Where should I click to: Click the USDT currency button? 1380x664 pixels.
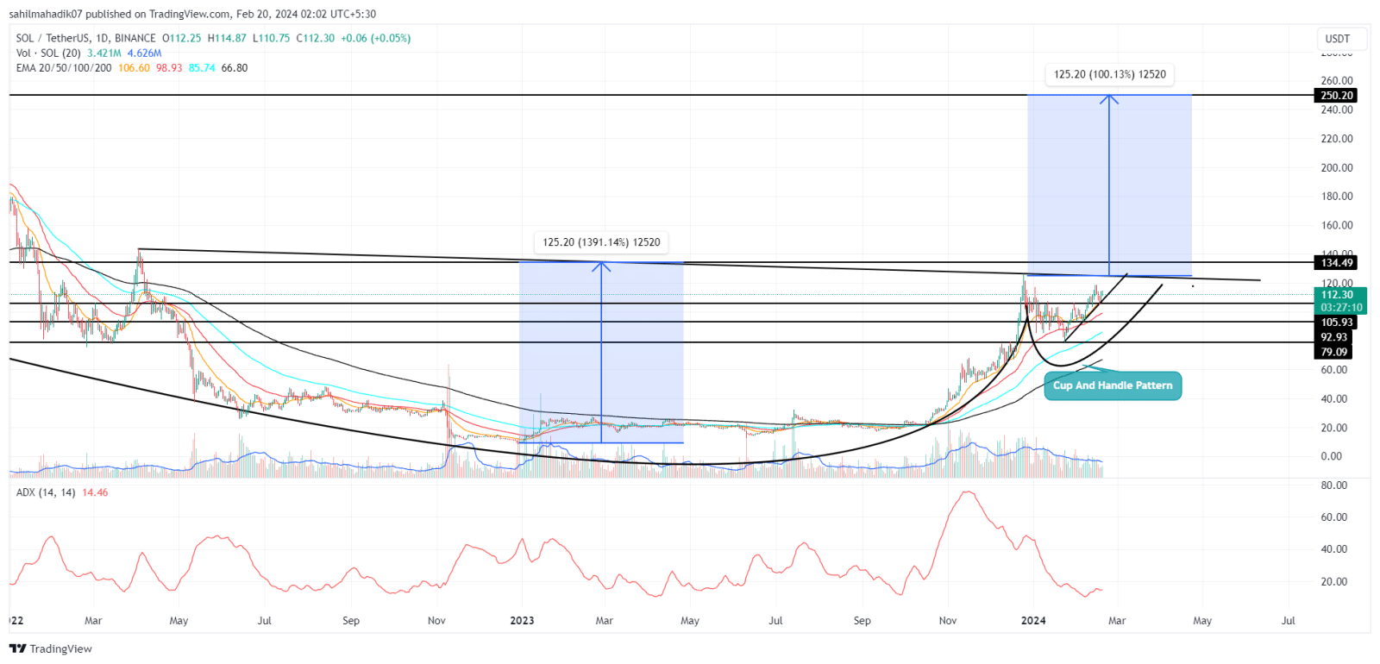(1342, 39)
